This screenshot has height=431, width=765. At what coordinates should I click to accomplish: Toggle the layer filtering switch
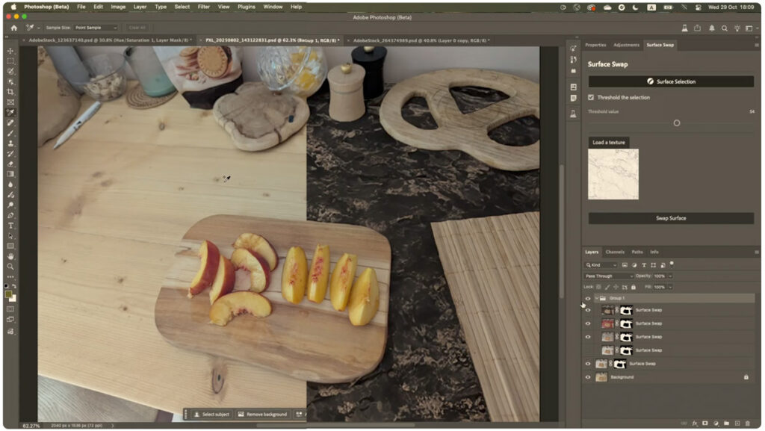pyautogui.click(x=672, y=264)
